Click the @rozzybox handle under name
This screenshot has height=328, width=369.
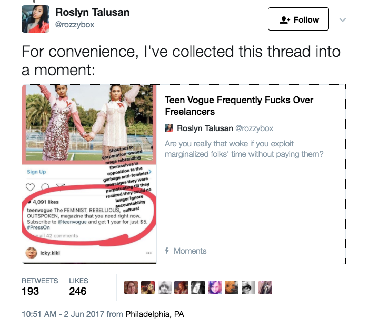75,24
